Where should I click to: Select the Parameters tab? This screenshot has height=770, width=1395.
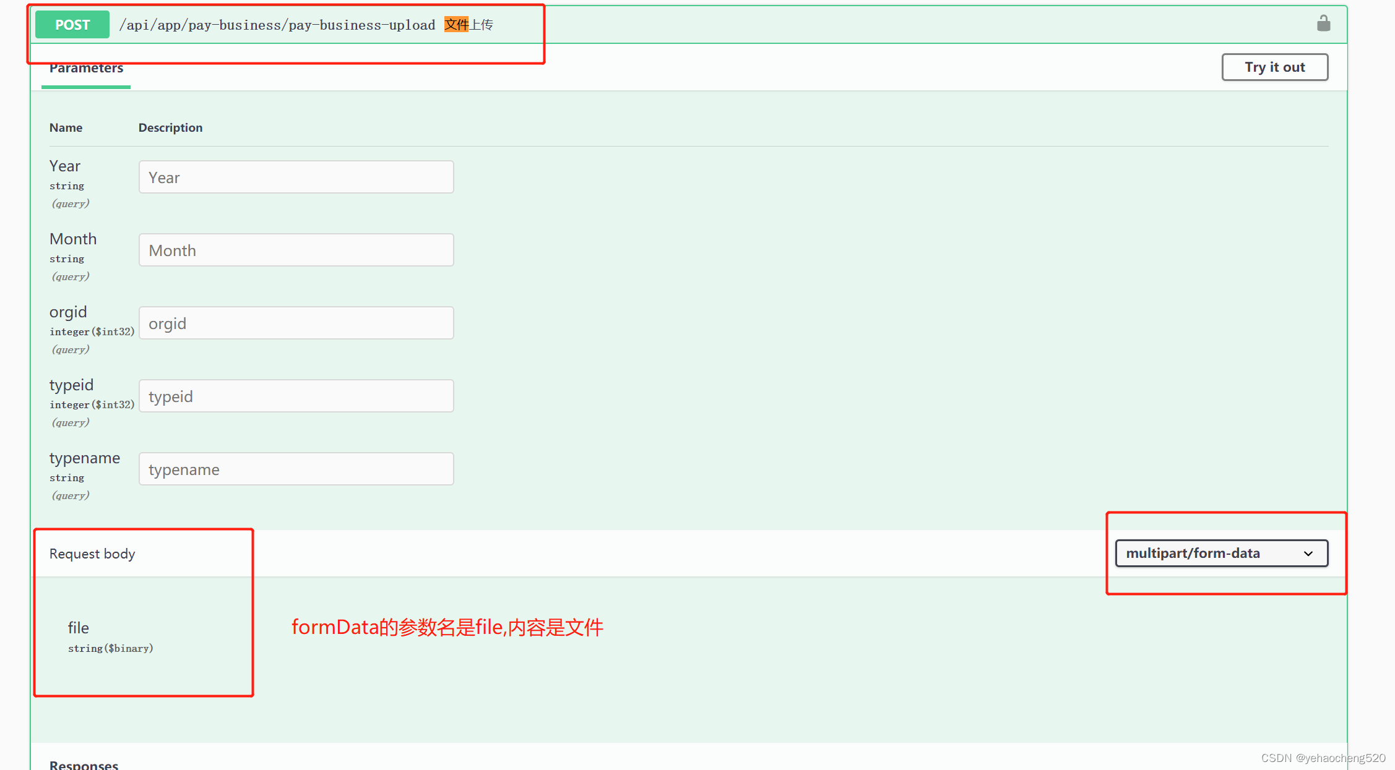[x=87, y=68]
